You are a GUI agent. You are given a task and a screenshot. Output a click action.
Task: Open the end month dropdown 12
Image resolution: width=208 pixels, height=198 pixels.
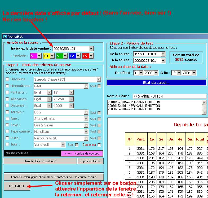tap(179, 73)
